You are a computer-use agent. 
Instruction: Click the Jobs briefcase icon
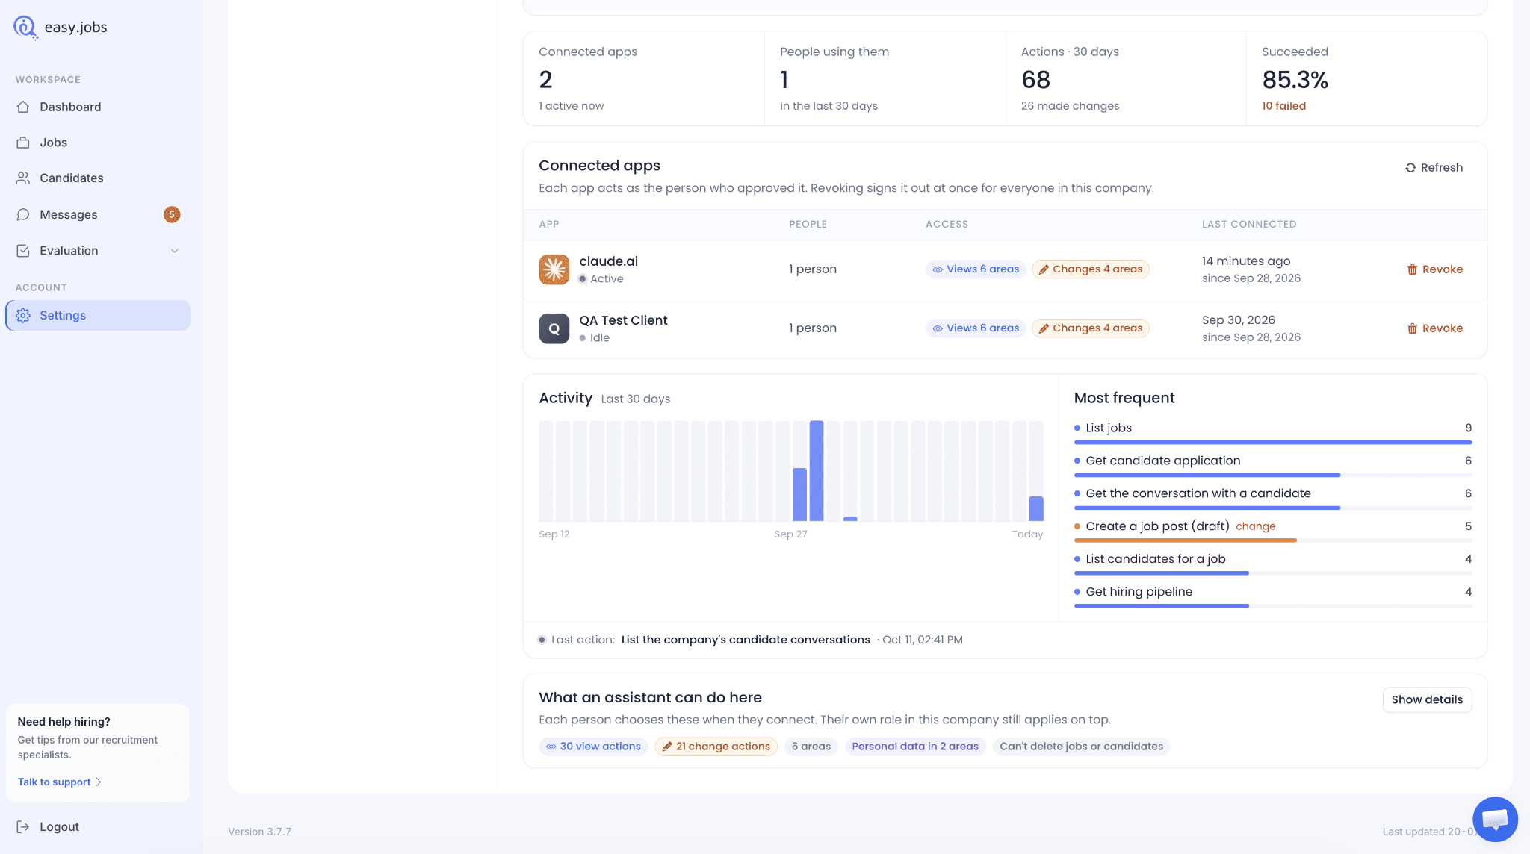[x=23, y=143]
